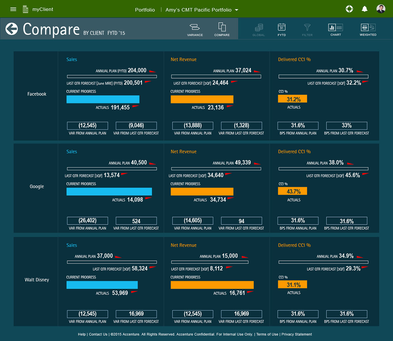
Task: Click Facebook CCI 33% BPS box
Action: [346, 126]
